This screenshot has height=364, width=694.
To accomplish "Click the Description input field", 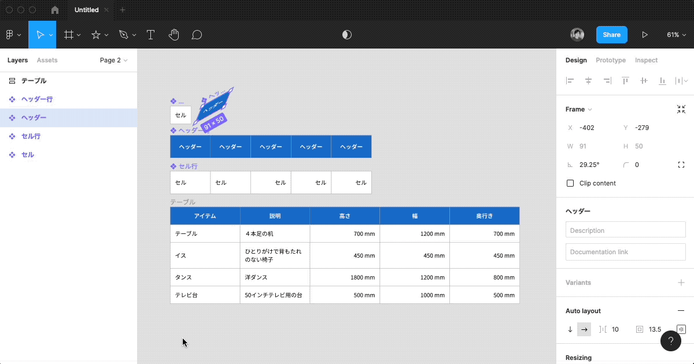I will click(x=625, y=231).
